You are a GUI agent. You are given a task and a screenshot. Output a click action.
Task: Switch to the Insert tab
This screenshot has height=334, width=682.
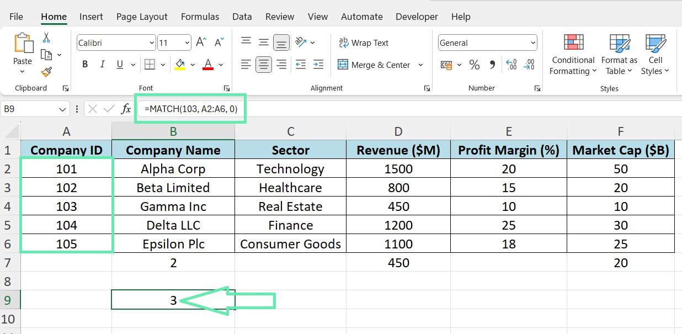tap(91, 17)
